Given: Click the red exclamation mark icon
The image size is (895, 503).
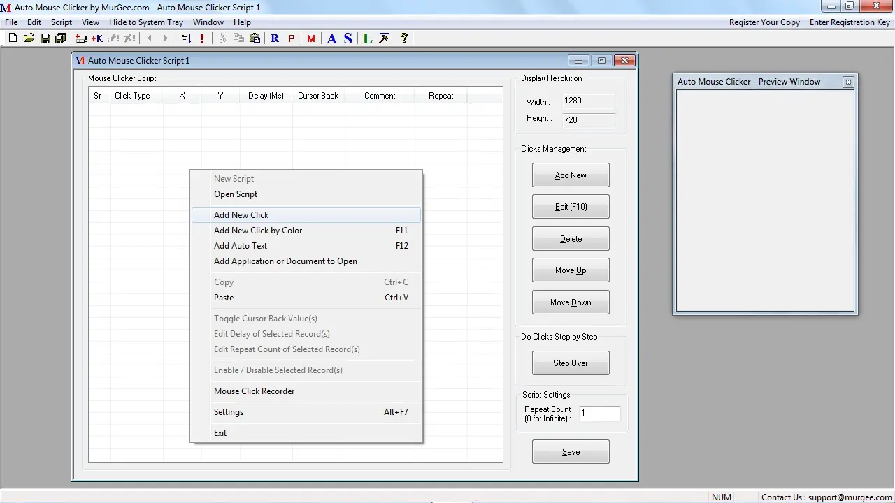Looking at the screenshot, I should click(202, 38).
